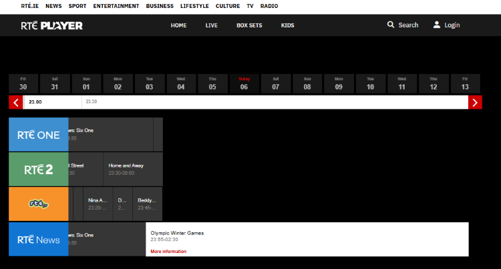Choose Friday 30 in date strip
501x269 pixels.
[x=23, y=83]
